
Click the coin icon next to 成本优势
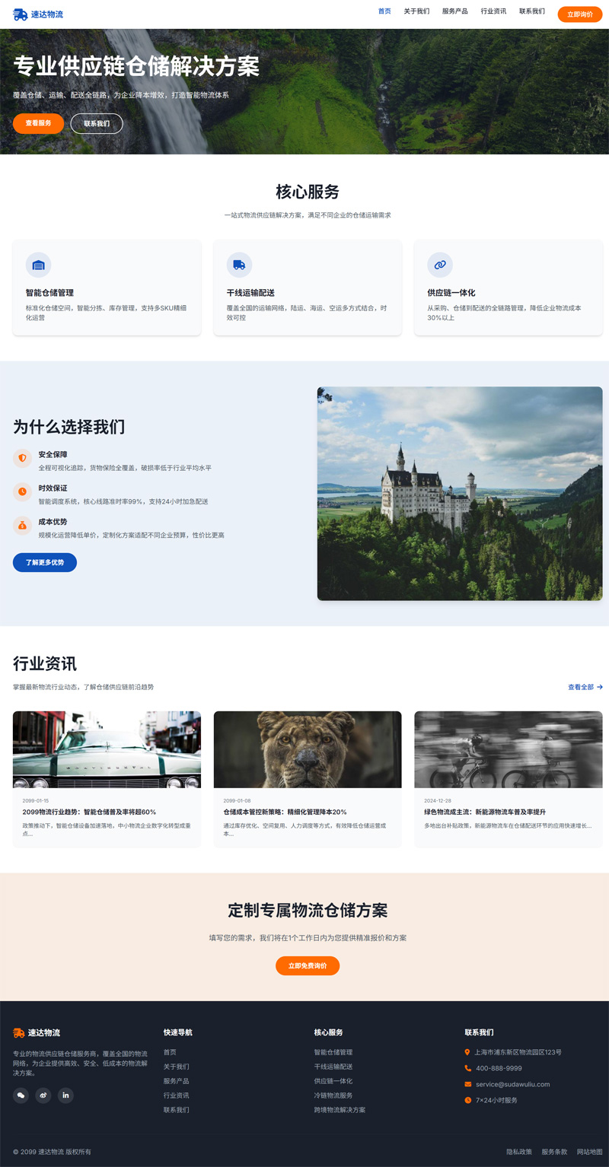[x=21, y=524]
